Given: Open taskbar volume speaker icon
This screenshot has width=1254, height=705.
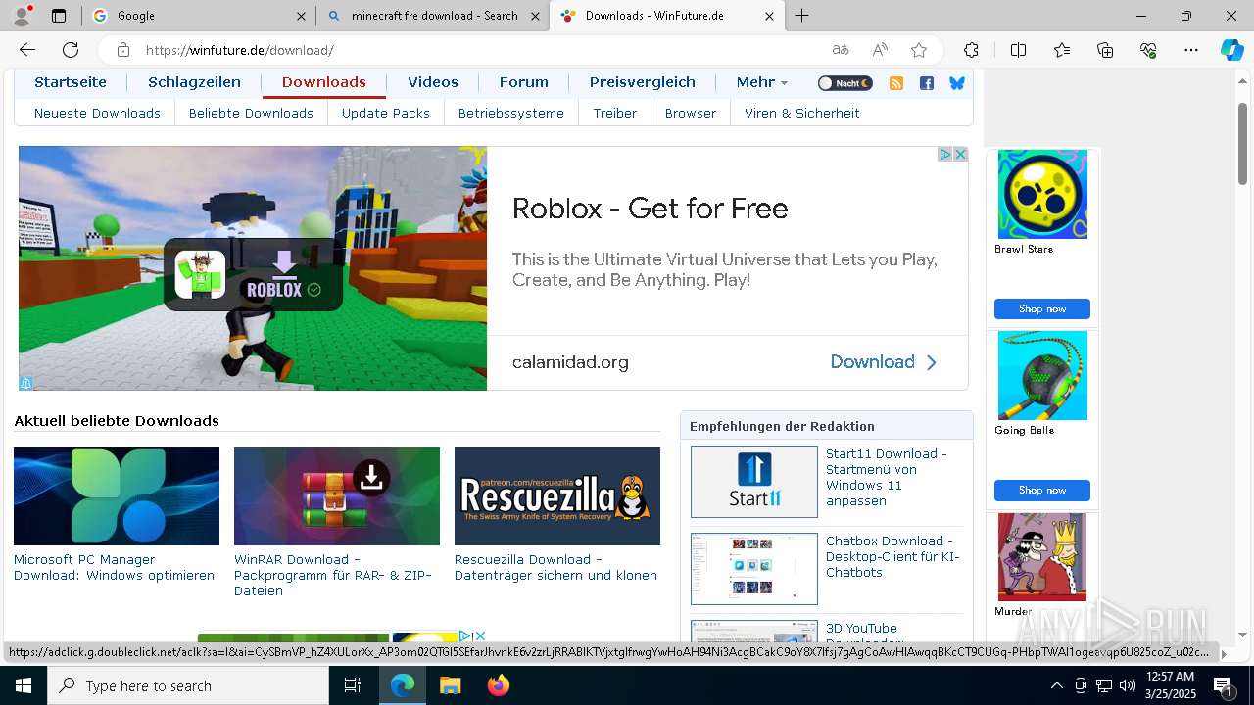Looking at the screenshot, I should point(1127,685).
